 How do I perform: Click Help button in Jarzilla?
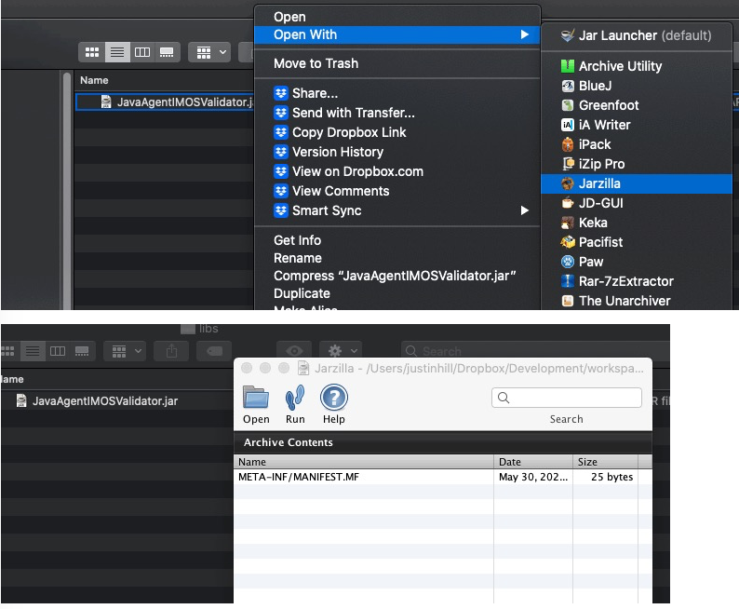coord(334,404)
